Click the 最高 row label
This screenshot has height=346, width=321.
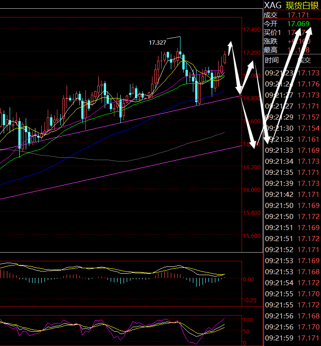[270, 50]
